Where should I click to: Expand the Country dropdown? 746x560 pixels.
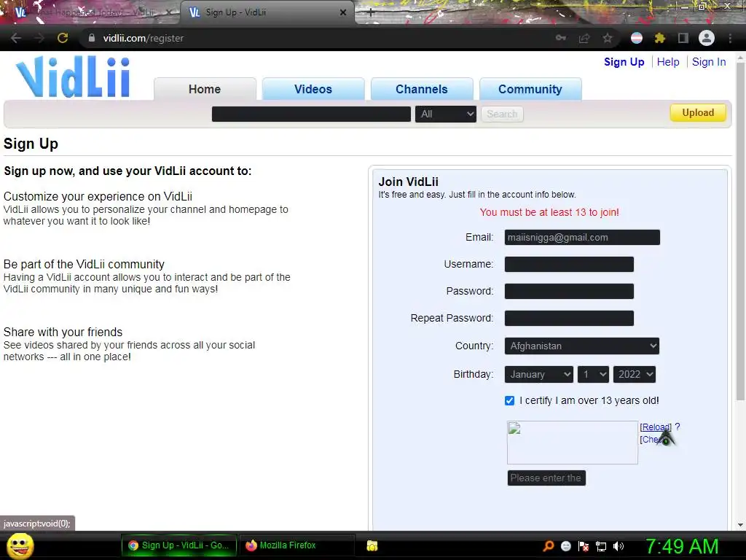582,346
